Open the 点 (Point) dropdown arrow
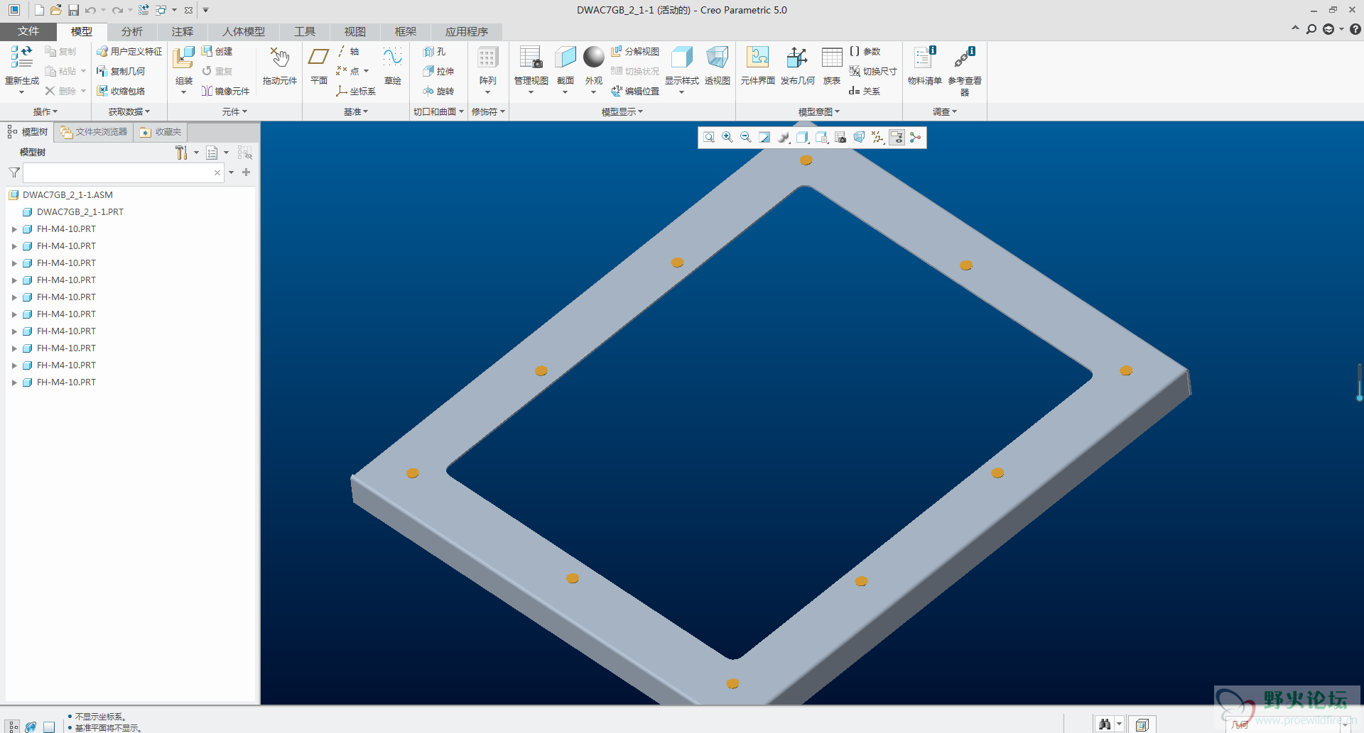Screen dimensions: 1364x733 pos(367,71)
